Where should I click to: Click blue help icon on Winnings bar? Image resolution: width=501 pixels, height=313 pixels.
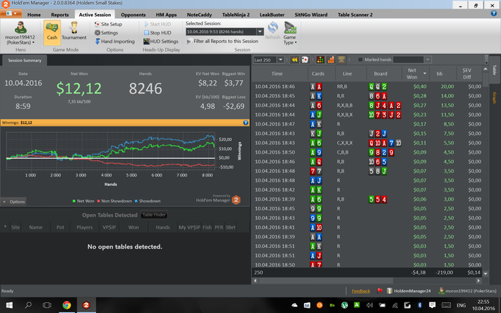point(245,122)
